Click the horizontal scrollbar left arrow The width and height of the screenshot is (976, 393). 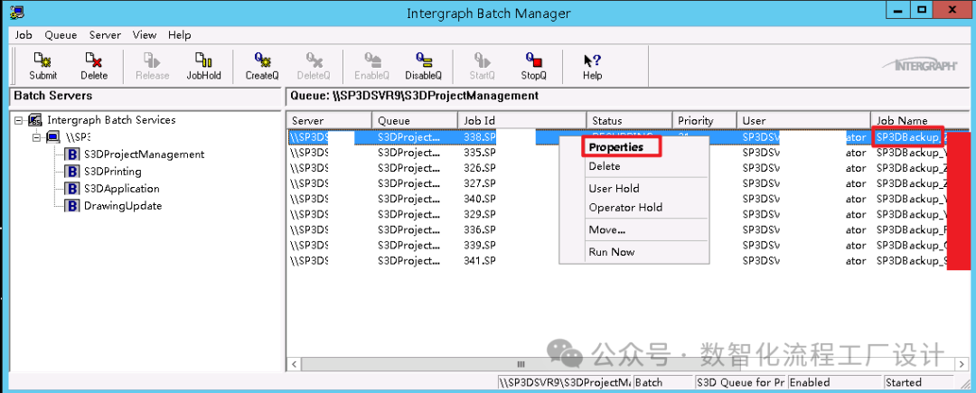pyautogui.click(x=294, y=364)
